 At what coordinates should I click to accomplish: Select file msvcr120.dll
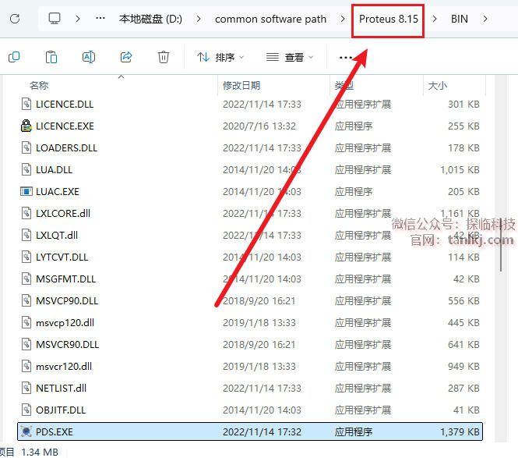click(250, 367)
